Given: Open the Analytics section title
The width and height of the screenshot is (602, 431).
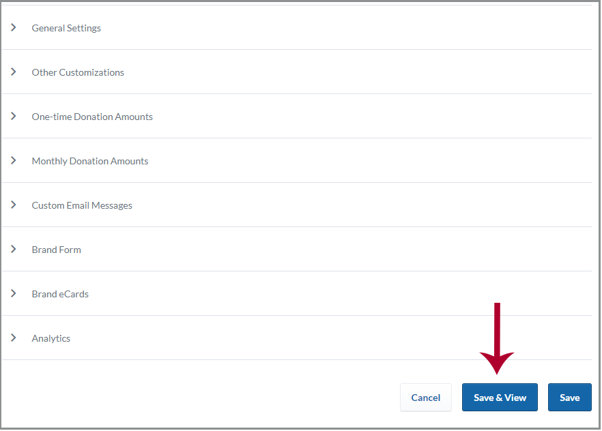Looking at the screenshot, I should click(x=51, y=338).
